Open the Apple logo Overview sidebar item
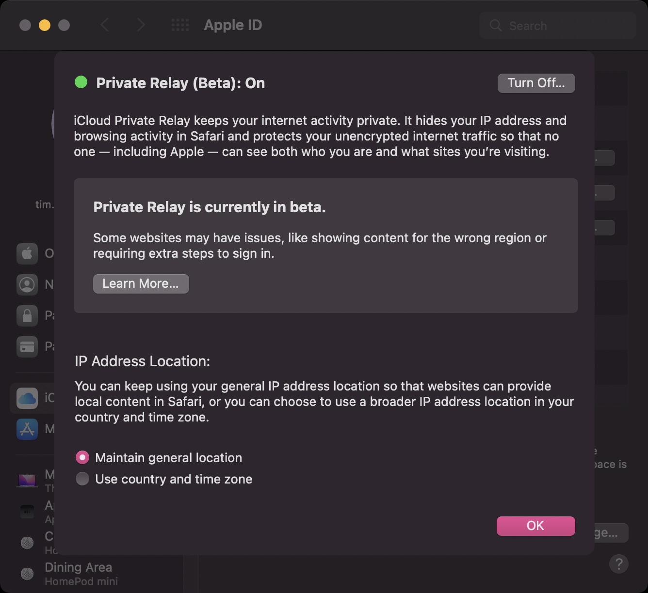Image resolution: width=648 pixels, height=593 pixels. click(x=27, y=253)
